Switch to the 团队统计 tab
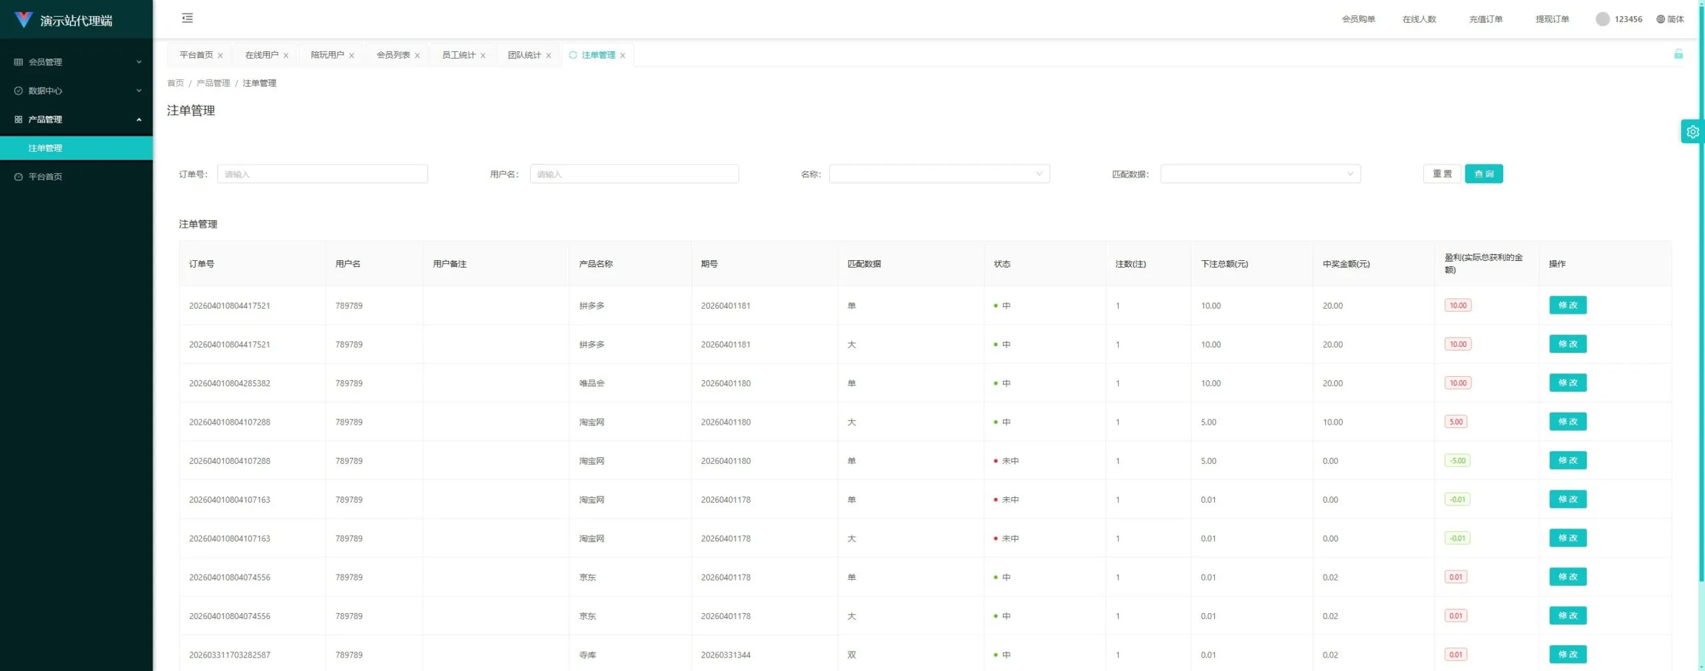Viewport: 1705px width, 671px height. 524,55
